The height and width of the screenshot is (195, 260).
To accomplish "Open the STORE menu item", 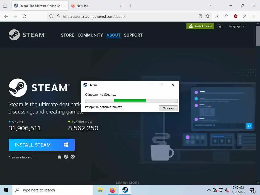I will click(x=68, y=35).
